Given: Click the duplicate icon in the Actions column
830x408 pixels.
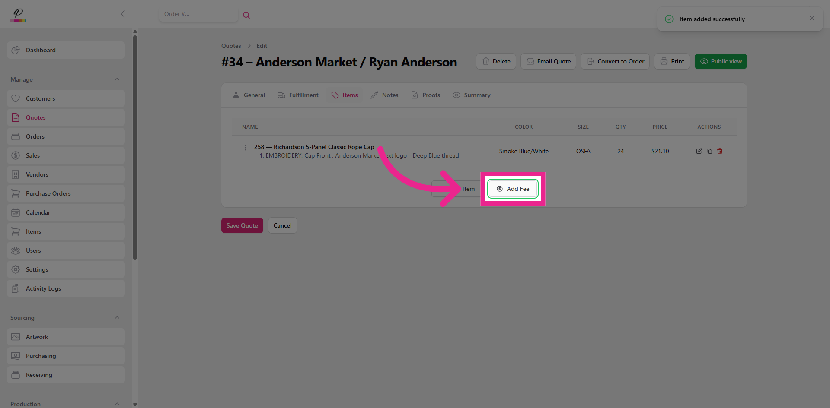Looking at the screenshot, I should [709, 151].
